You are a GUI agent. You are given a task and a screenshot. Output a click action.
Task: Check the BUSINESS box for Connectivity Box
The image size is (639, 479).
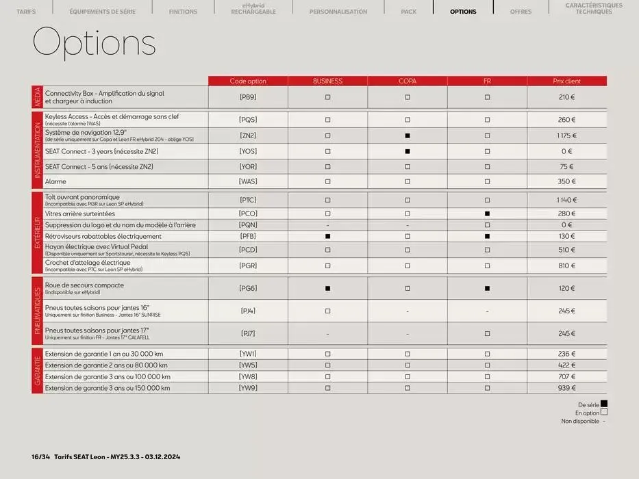[x=327, y=96]
